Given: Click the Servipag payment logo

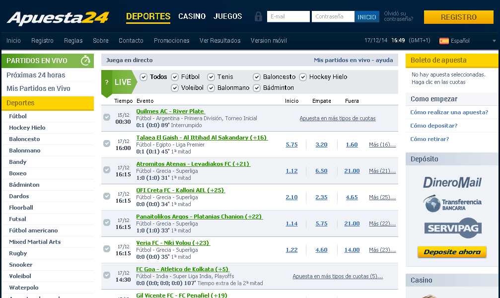Looking at the screenshot, I should [452, 227].
